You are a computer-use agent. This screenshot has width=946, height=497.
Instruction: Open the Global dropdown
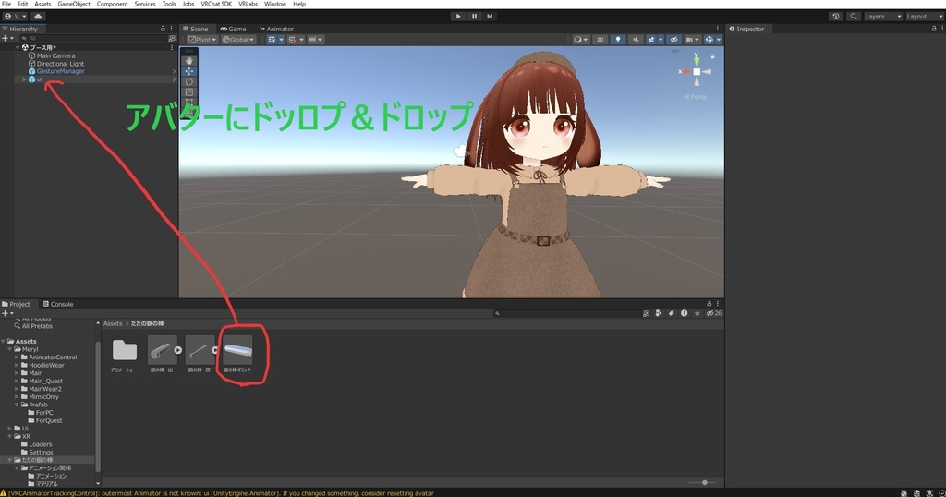tap(238, 39)
